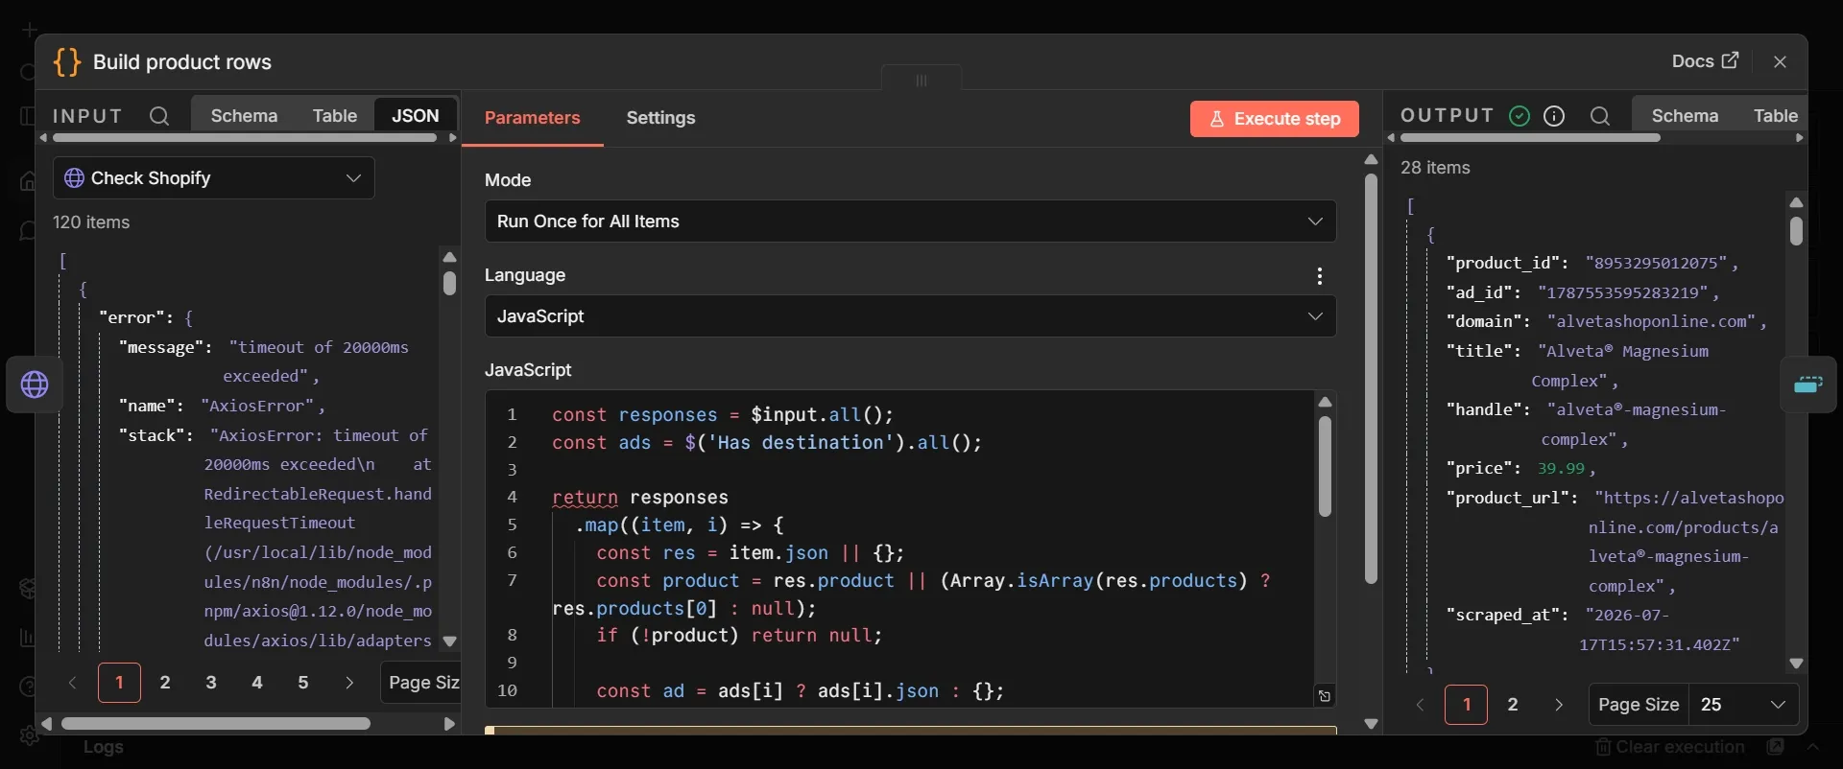
Task: Click Clear execution in background
Action: [1669, 747]
